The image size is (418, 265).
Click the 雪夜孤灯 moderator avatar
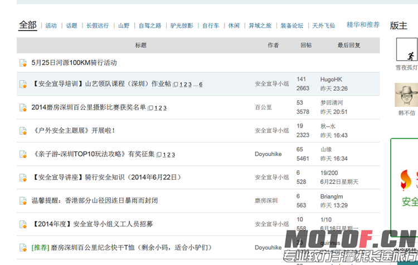[407, 50]
